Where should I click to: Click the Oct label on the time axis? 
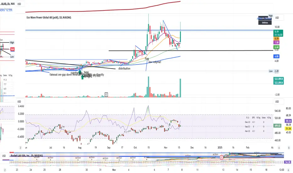[x=135, y=148]
